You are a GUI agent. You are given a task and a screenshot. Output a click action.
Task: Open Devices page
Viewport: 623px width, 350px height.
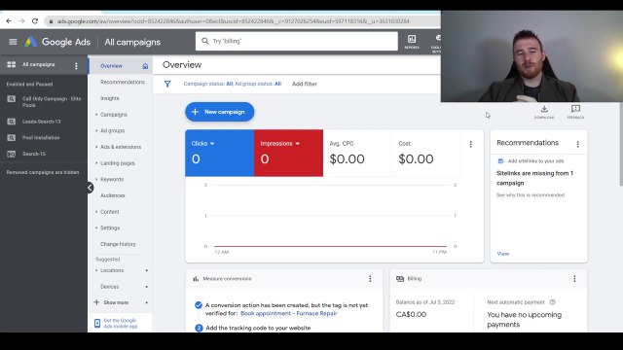pyautogui.click(x=110, y=287)
